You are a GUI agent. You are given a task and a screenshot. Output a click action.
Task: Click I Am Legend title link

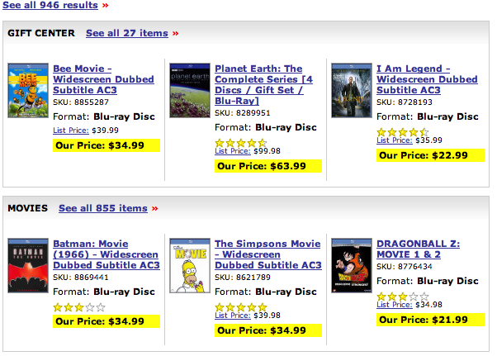[x=427, y=79]
